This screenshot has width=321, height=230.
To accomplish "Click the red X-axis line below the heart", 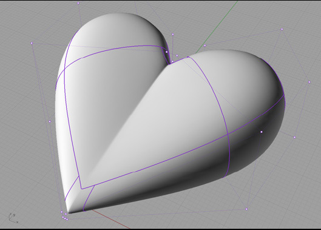I will point(110,218).
